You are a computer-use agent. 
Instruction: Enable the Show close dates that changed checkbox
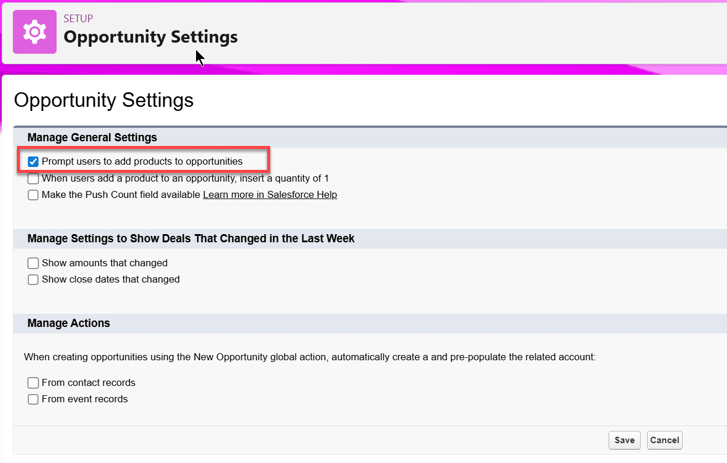(x=33, y=280)
